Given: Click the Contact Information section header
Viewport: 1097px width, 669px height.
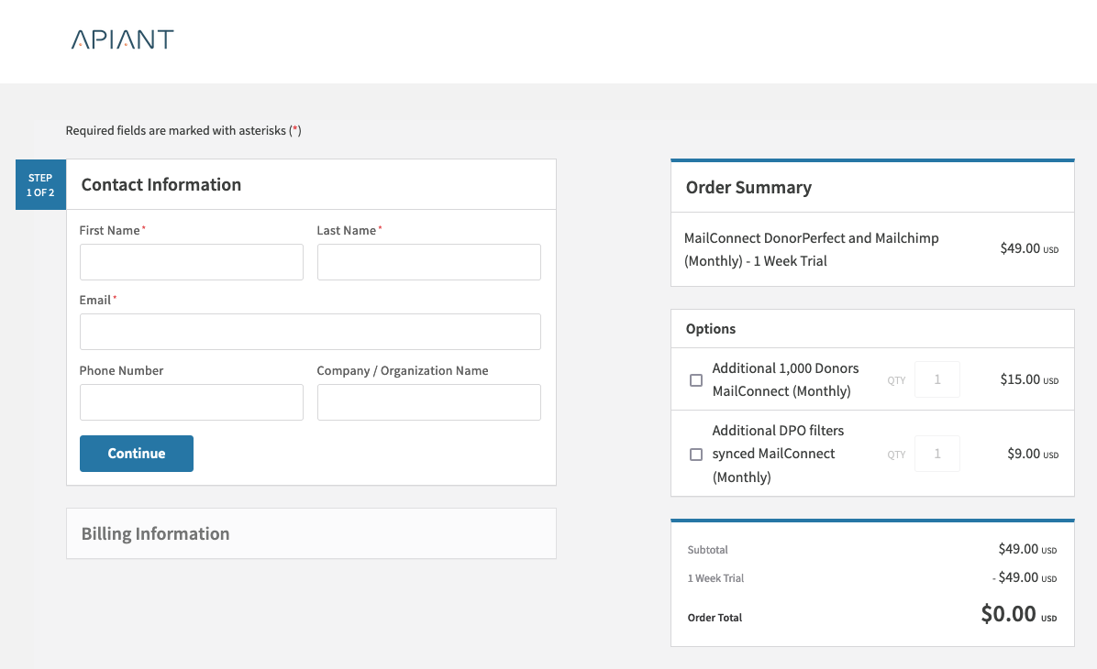Looking at the screenshot, I should point(161,185).
